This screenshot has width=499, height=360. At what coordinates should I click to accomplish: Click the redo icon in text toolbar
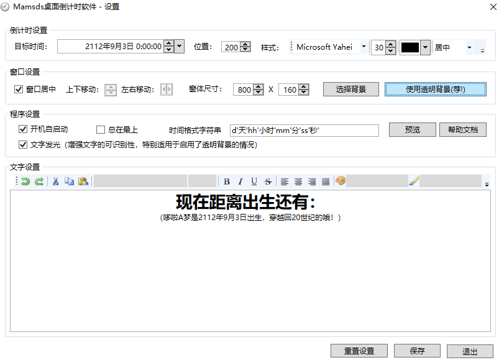click(x=39, y=182)
